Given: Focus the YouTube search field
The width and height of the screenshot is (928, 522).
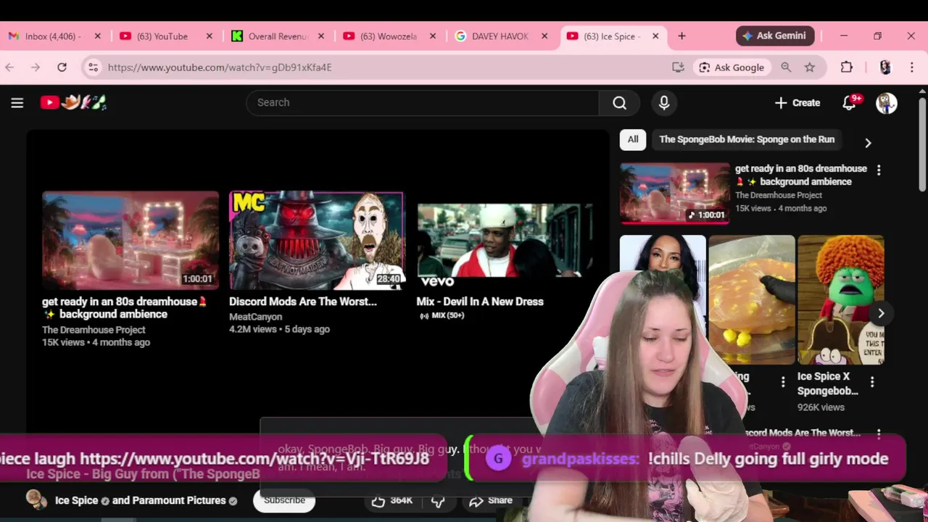Looking at the screenshot, I should [x=423, y=103].
